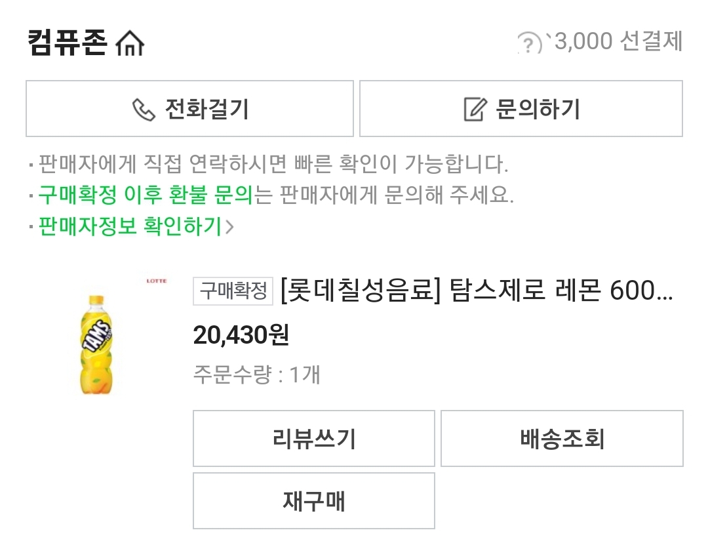This screenshot has height=547, width=708.
Task: Tap the 구매확정 status badge
Action: point(233,291)
